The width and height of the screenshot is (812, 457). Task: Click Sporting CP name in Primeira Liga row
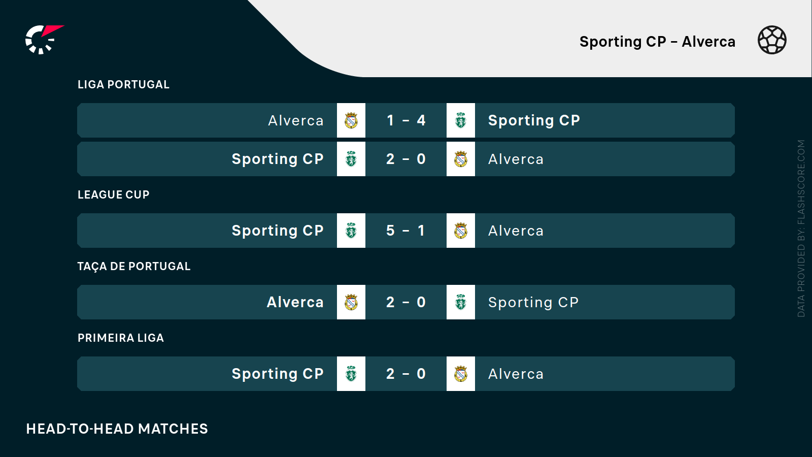pos(278,374)
